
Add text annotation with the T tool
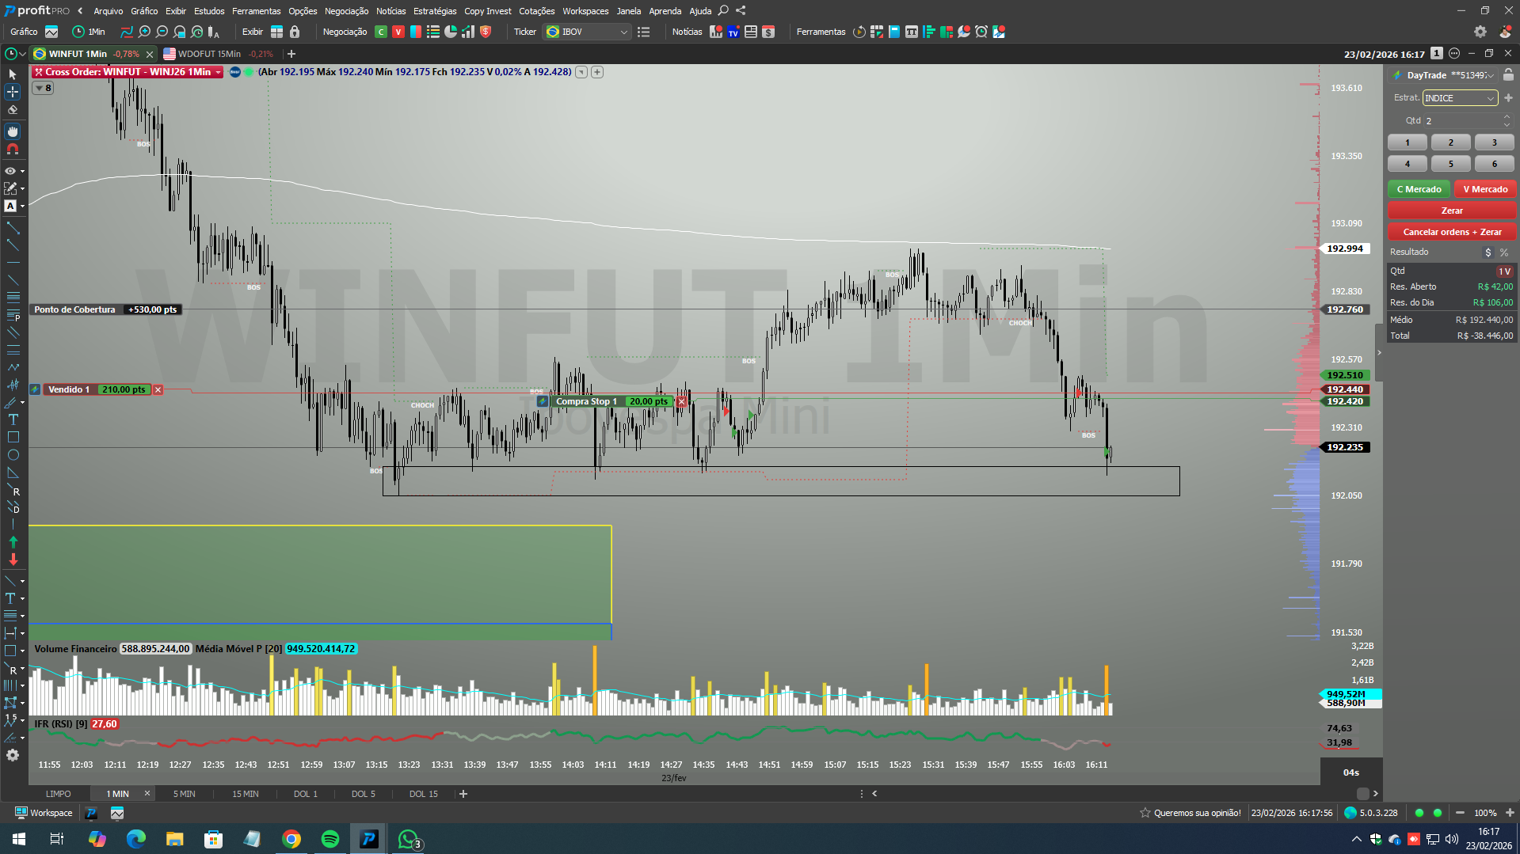click(13, 419)
